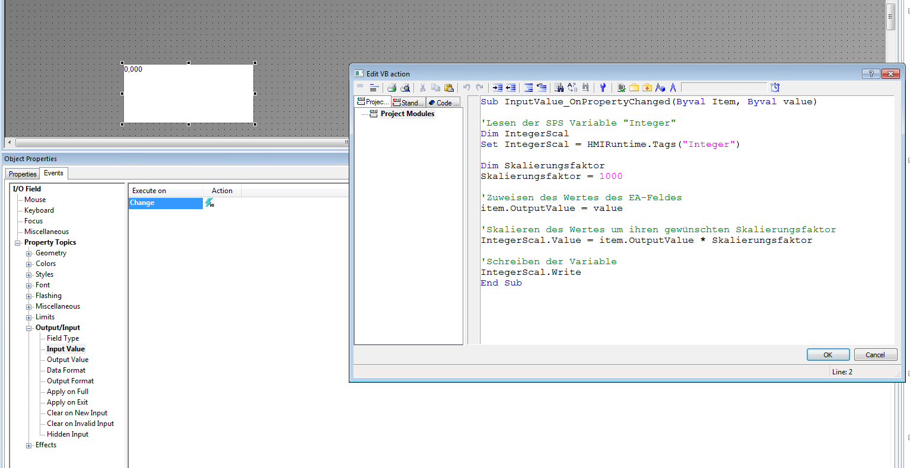Click the Outdent code icon
Viewport: 910px width, 468px height.
click(x=510, y=88)
